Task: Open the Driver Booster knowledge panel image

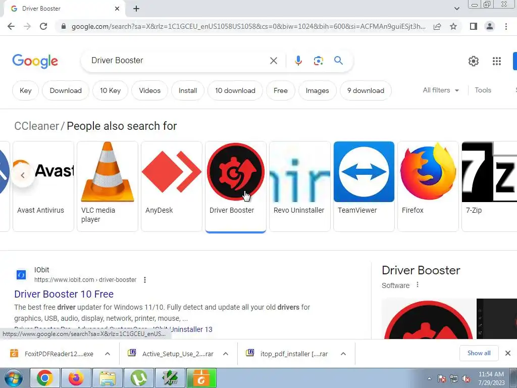Action: click(429, 319)
